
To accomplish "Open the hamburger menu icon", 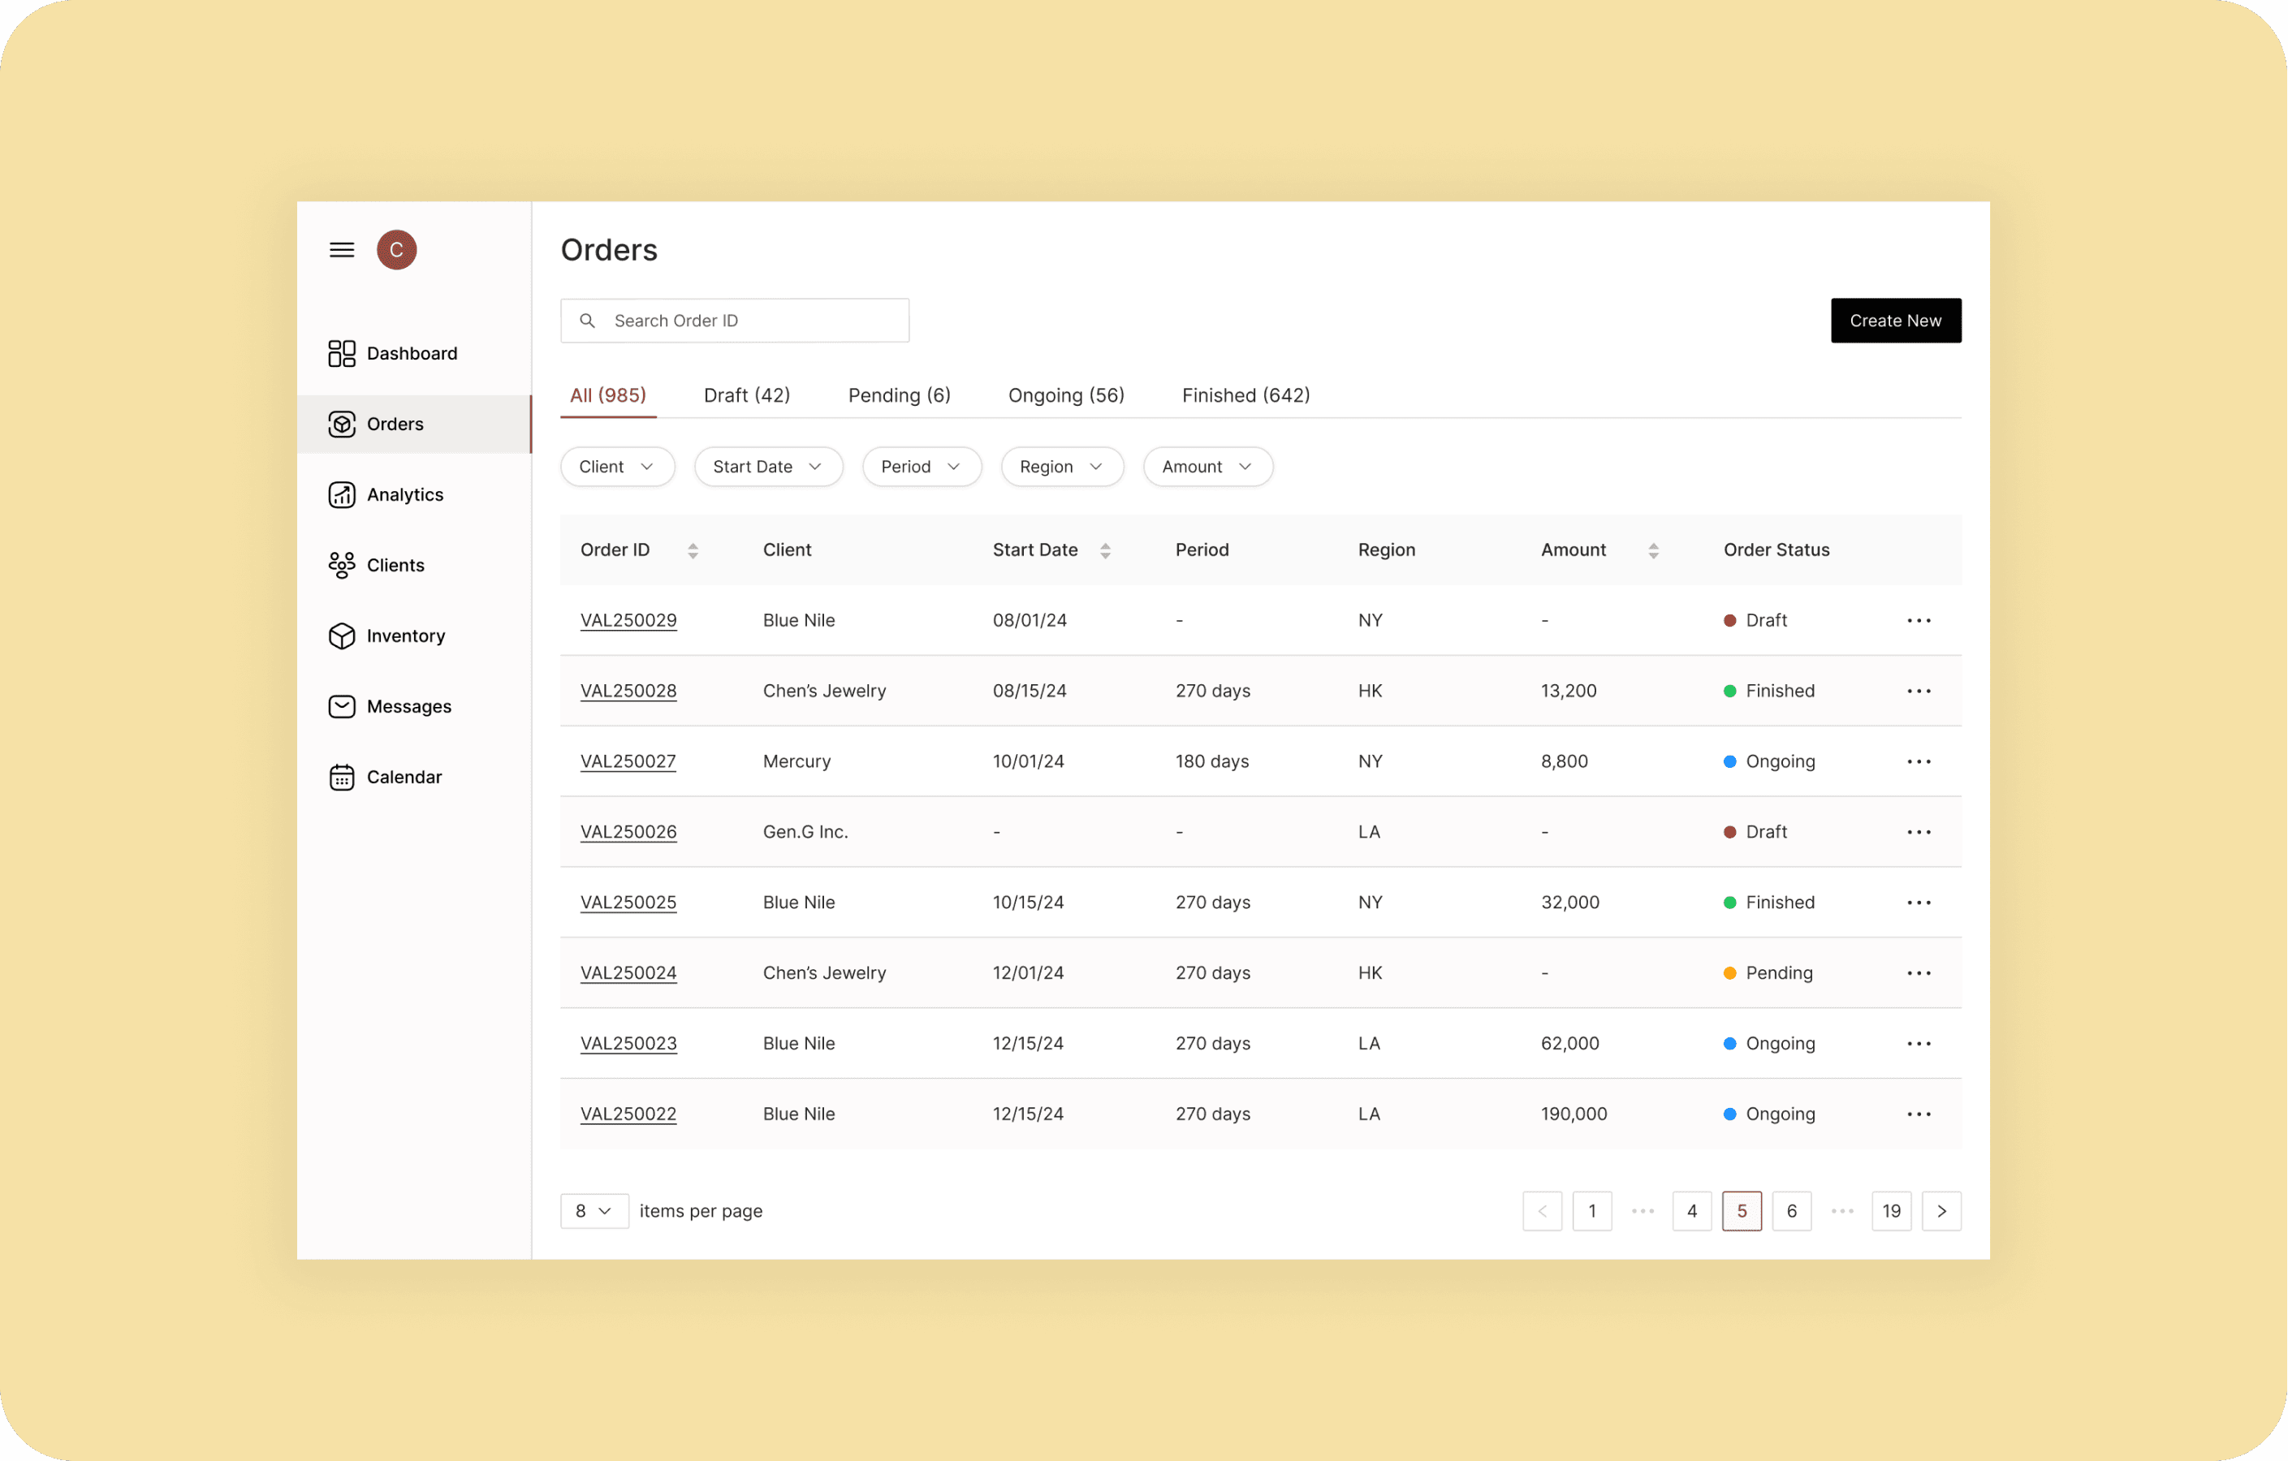I will pos(342,250).
